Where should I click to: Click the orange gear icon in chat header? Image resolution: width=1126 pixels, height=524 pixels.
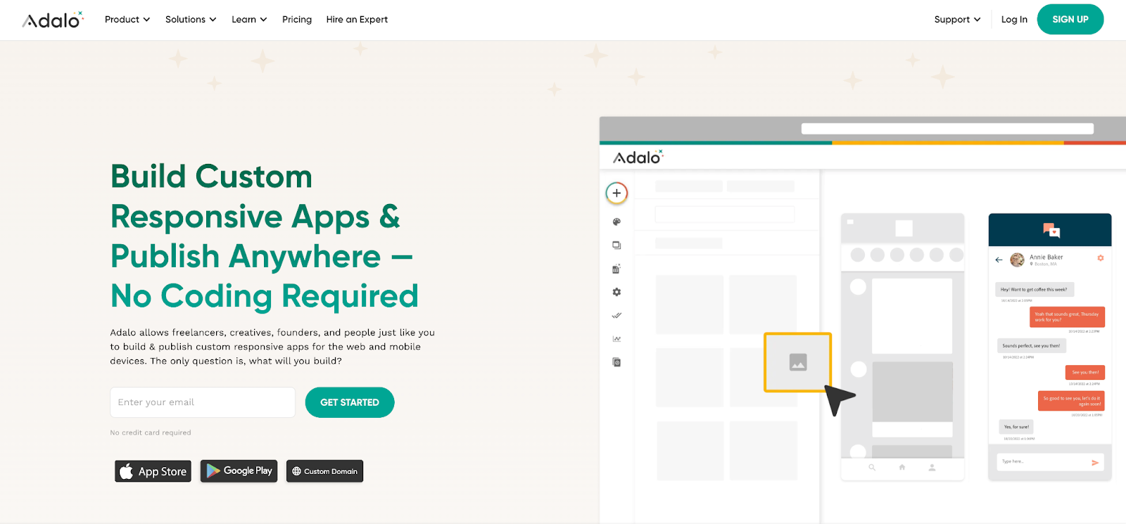(x=1101, y=258)
